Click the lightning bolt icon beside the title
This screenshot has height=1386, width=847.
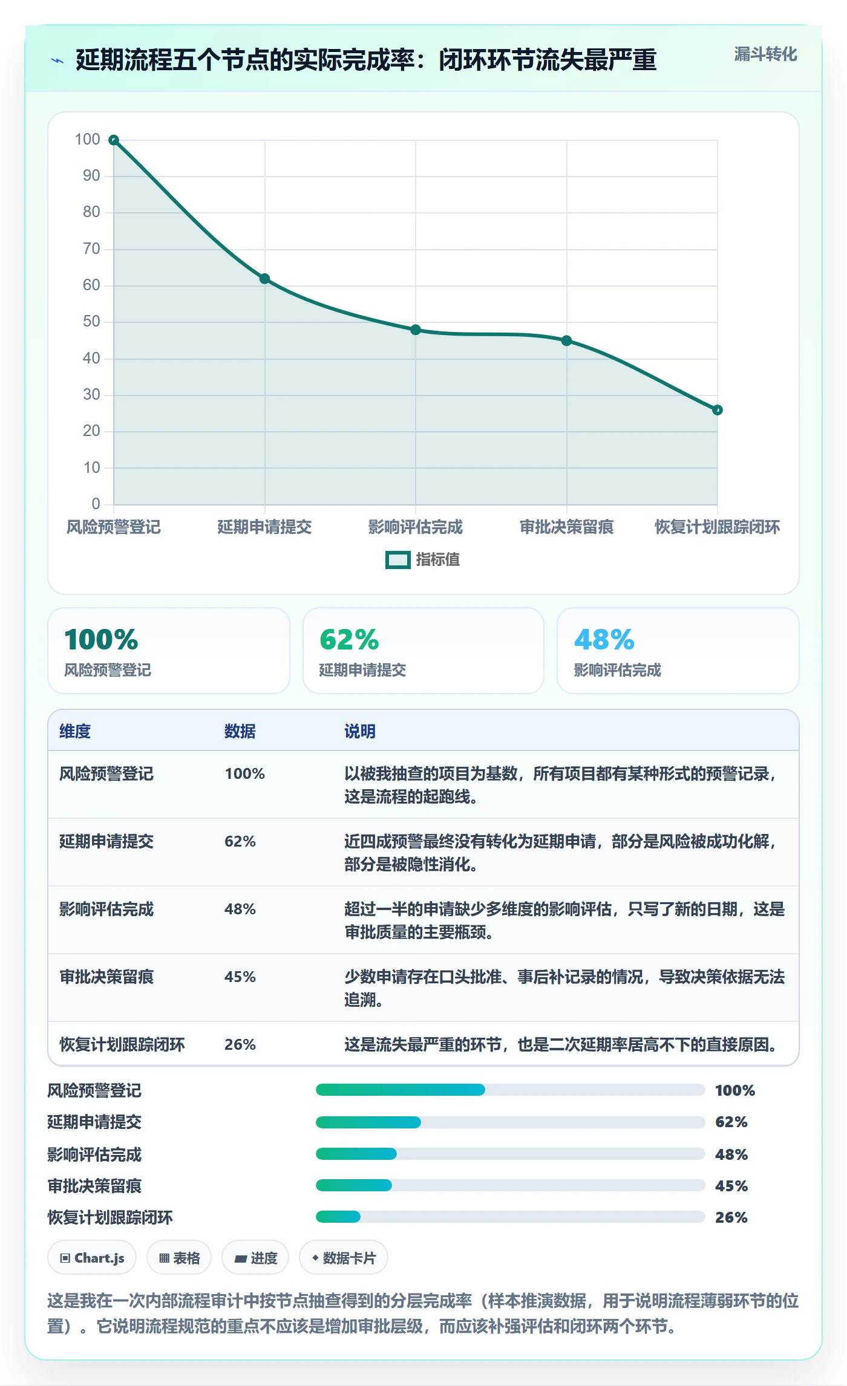57,60
